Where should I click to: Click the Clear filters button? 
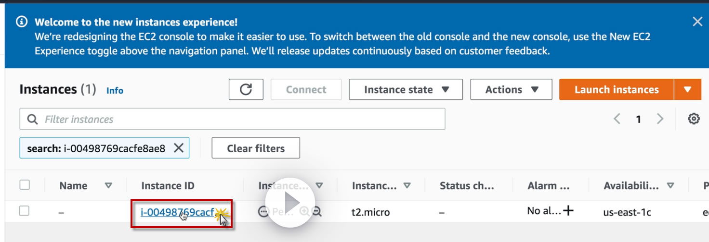pos(256,148)
